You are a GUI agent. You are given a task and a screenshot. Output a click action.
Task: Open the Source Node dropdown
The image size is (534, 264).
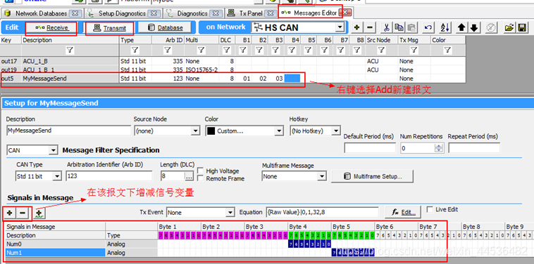click(195, 131)
